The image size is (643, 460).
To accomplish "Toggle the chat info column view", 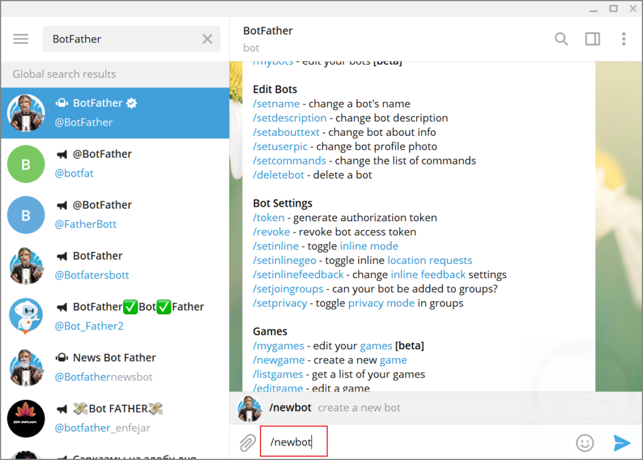I will [x=592, y=38].
